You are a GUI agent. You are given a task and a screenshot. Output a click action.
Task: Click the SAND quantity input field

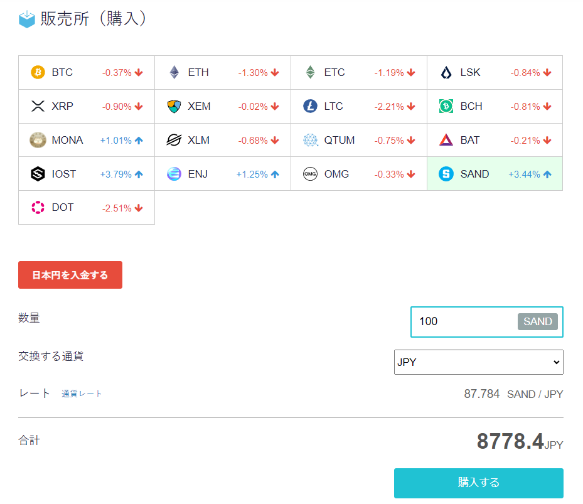(x=471, y=321)
